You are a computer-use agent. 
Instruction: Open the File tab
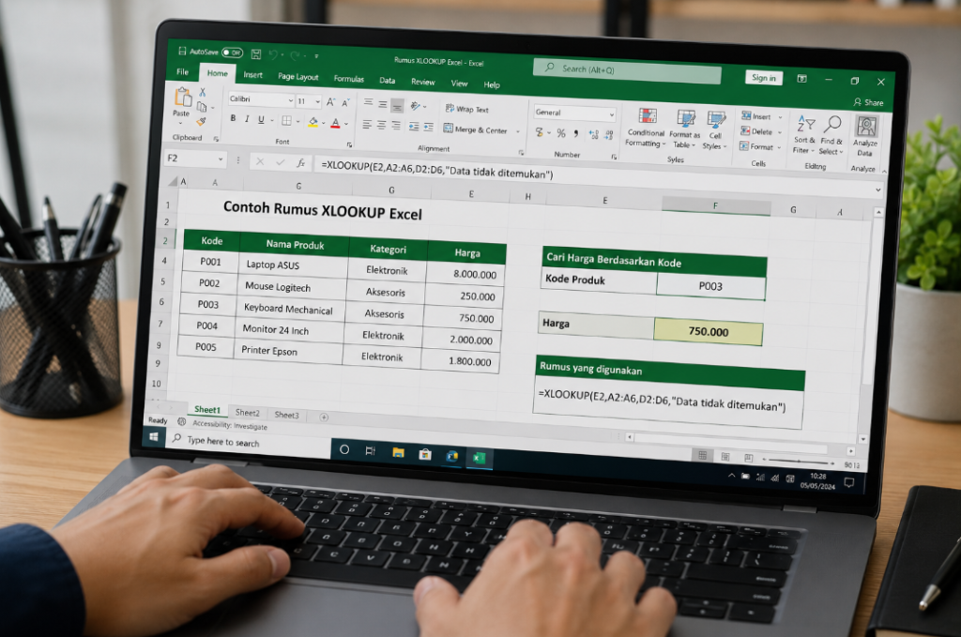[x=183, y=71]
